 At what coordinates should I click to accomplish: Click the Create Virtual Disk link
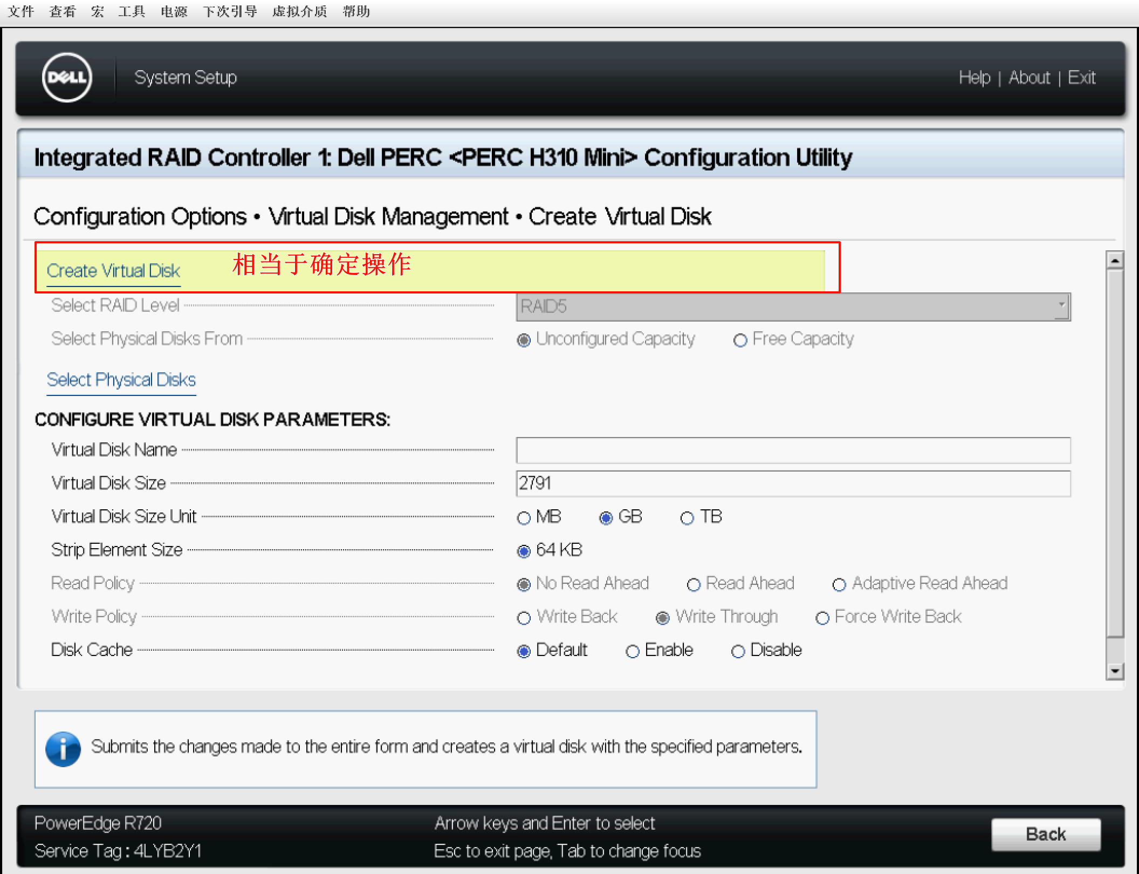(x=113, y=270)
